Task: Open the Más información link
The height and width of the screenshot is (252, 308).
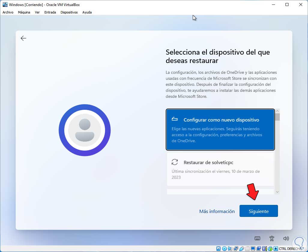Action: click(x=217, y=211)
